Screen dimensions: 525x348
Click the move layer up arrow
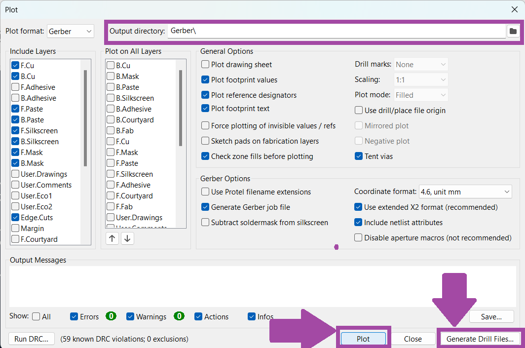(x=112, y=238)
